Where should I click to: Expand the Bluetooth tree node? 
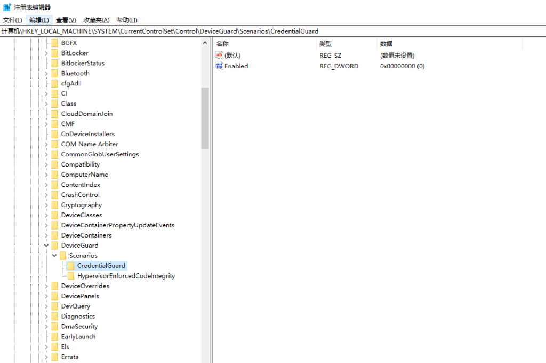click(x=46, y=73)
